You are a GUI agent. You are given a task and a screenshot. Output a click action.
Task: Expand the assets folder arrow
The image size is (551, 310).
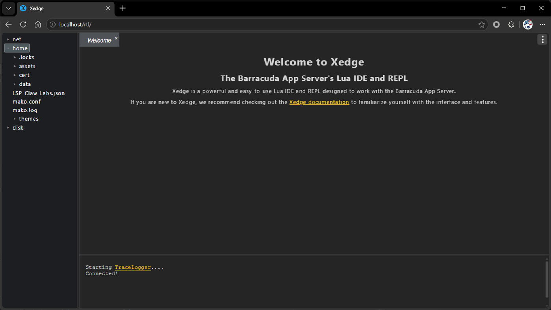pos(15,66)
